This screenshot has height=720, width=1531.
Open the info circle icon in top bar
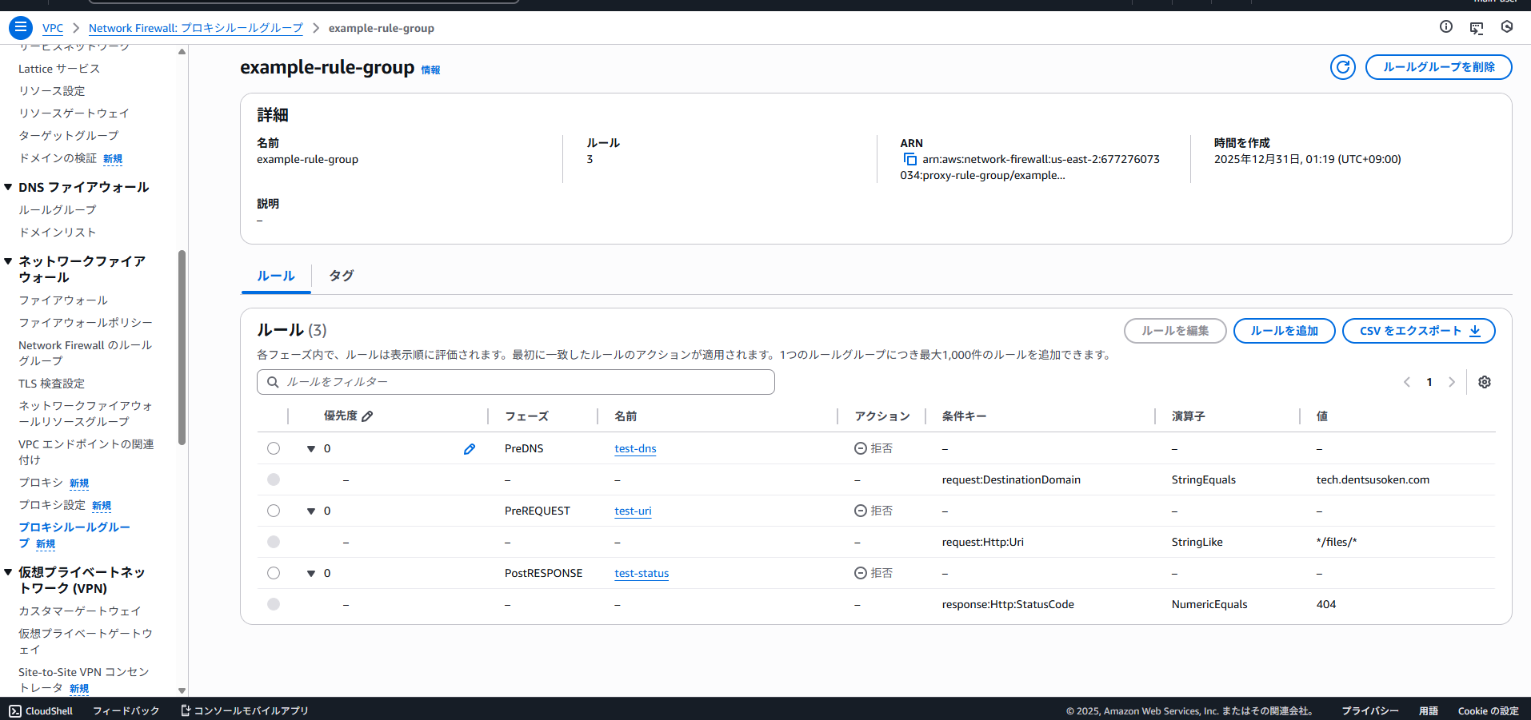[x=1445, y=27]
